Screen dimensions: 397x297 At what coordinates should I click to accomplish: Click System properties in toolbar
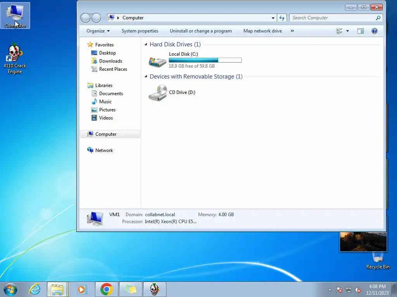pos(140,31)
